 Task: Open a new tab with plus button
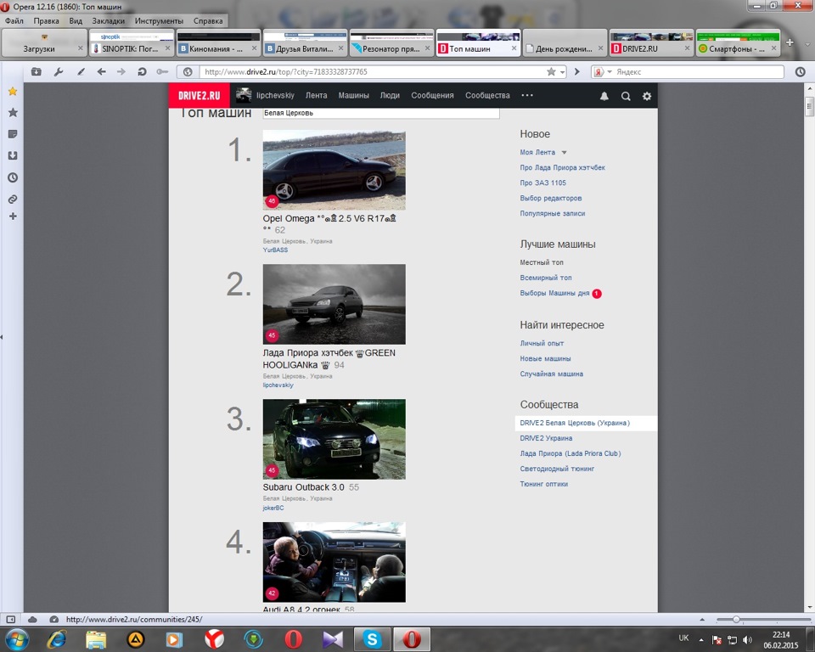coord(790,42)
